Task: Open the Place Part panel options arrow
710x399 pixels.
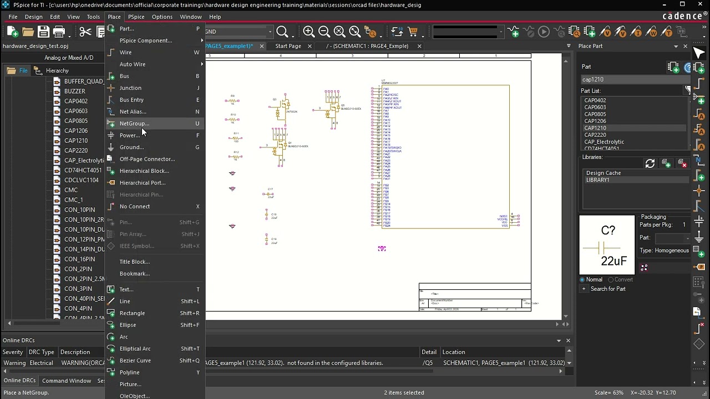Action: click(676, 46)
